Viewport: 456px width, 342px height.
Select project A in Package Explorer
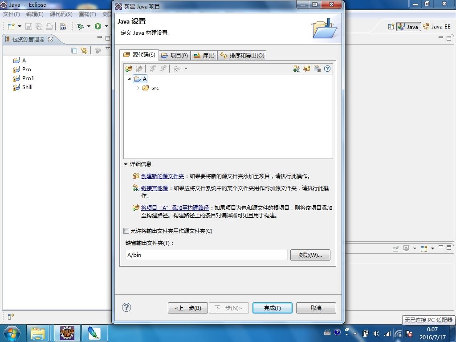(x=20, y=61)
